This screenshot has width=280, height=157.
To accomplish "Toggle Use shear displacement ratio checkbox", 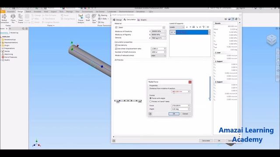I will pyautogui.click(x=116, y=48).
